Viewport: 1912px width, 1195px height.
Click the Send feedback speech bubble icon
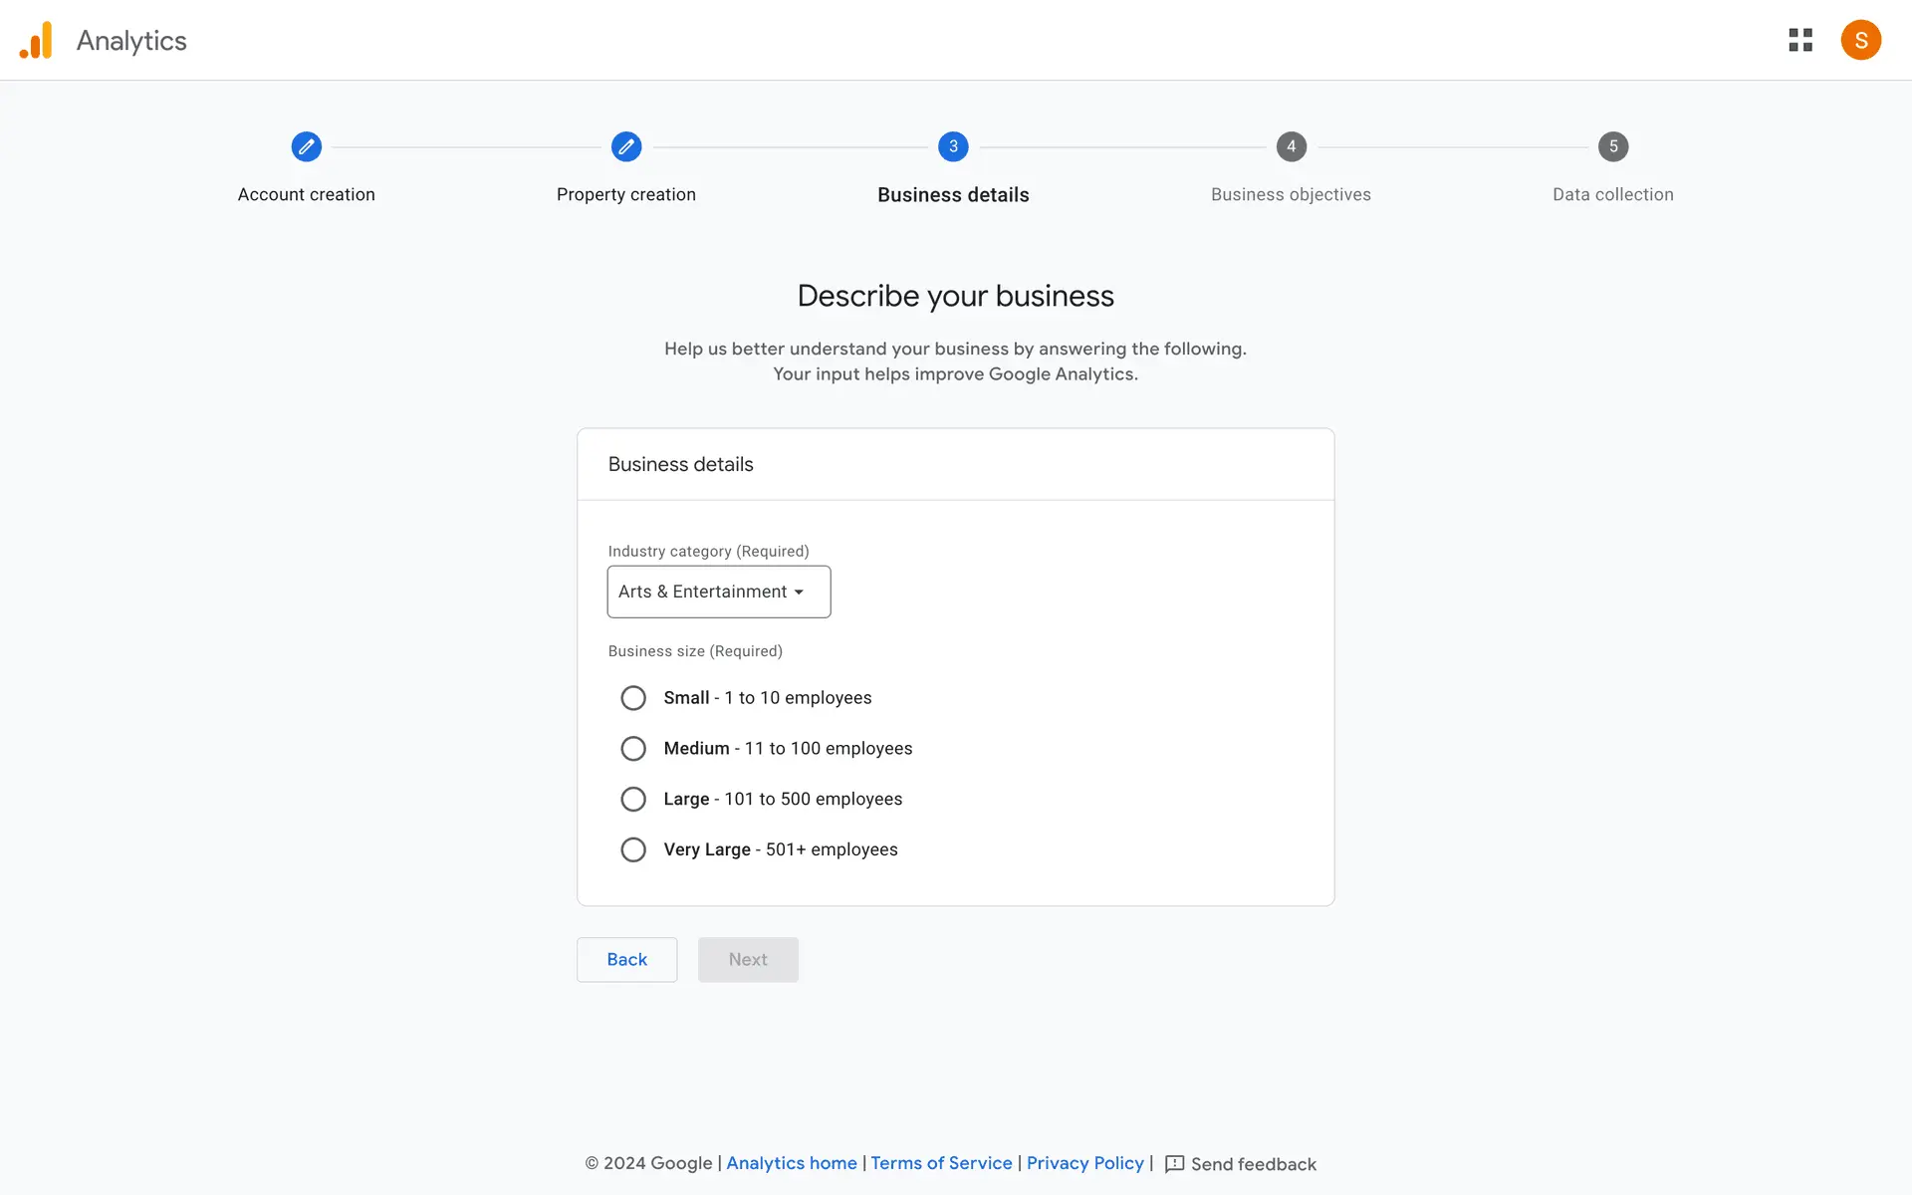coord(1174,1164)
